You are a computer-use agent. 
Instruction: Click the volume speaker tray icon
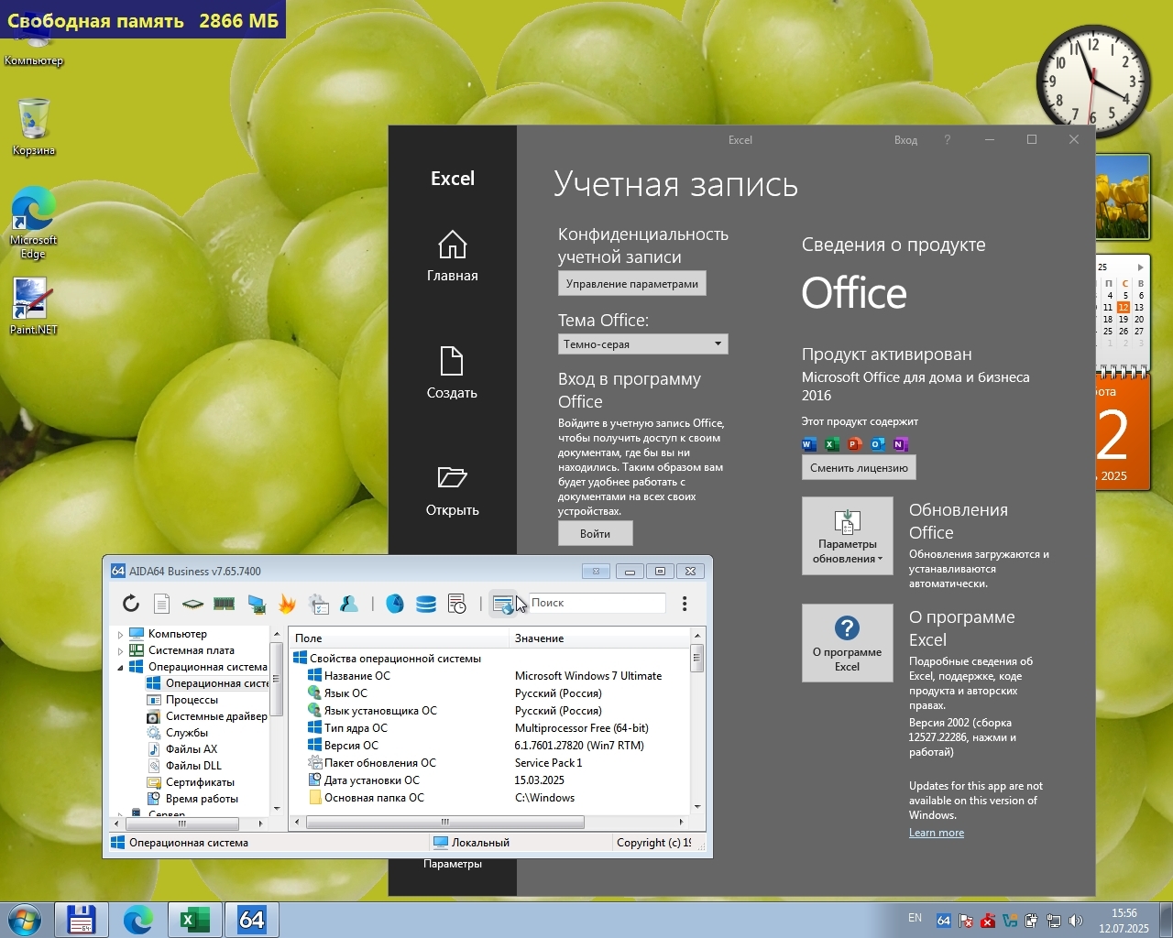[x=1076, y=921]
